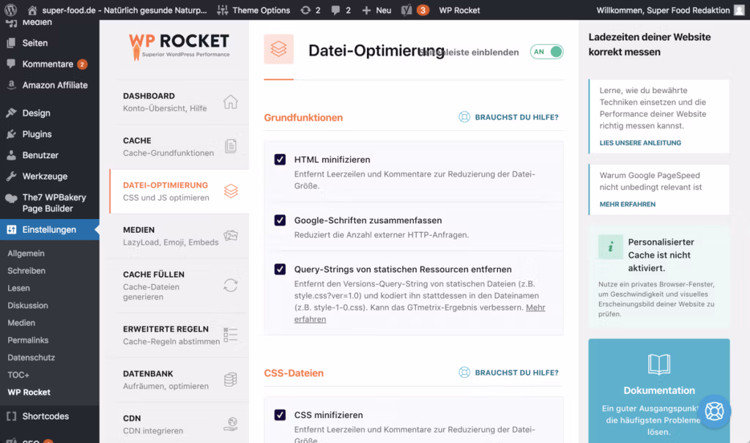This screenshot has height=443, width=750.
Task: Open the floating lifebuoy help button
Action: pyautogui.click(x=714, y=411)
